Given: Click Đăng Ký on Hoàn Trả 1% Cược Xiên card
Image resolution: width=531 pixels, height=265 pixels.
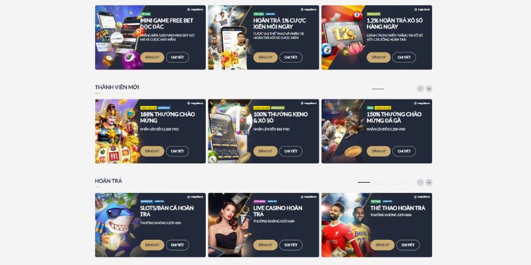Looking at the screenshot, I should click(265, 58).
